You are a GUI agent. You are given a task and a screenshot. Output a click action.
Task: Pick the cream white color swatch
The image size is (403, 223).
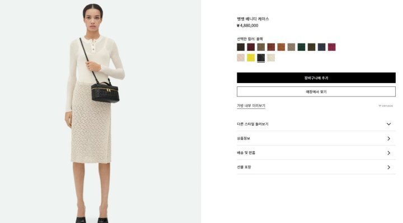(271, 57)
